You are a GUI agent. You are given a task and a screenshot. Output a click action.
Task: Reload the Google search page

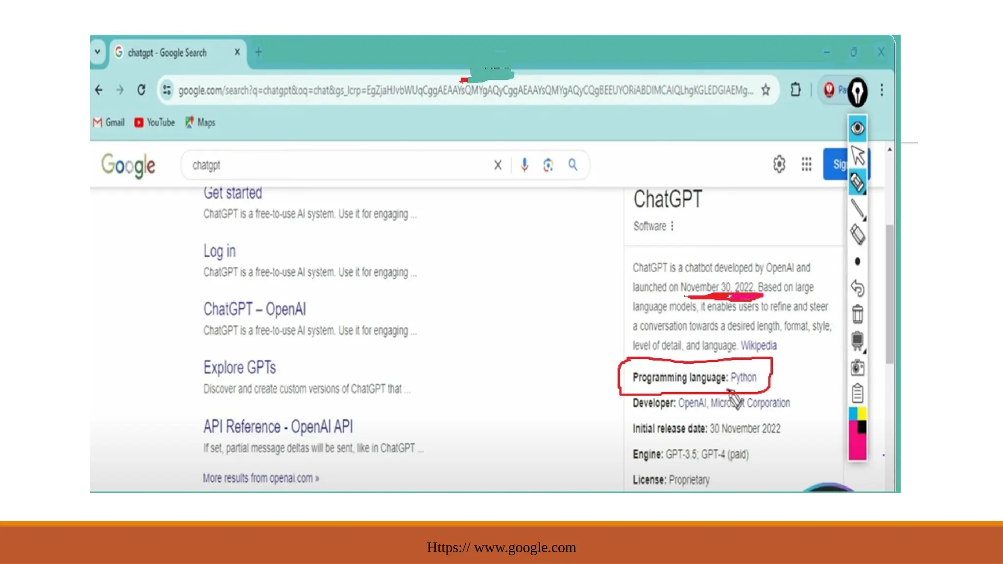pyautogui.click(x=142, y=90)
